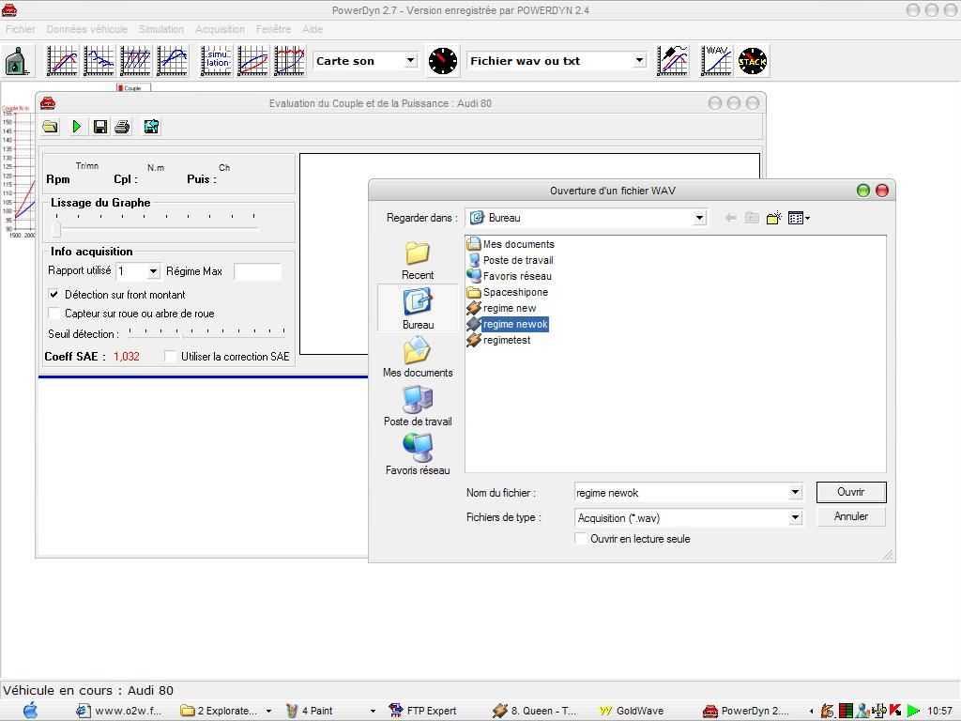Select Poste de travail in places bar
Viewport: 961px width, 721px height.
[x=418, y=406]
